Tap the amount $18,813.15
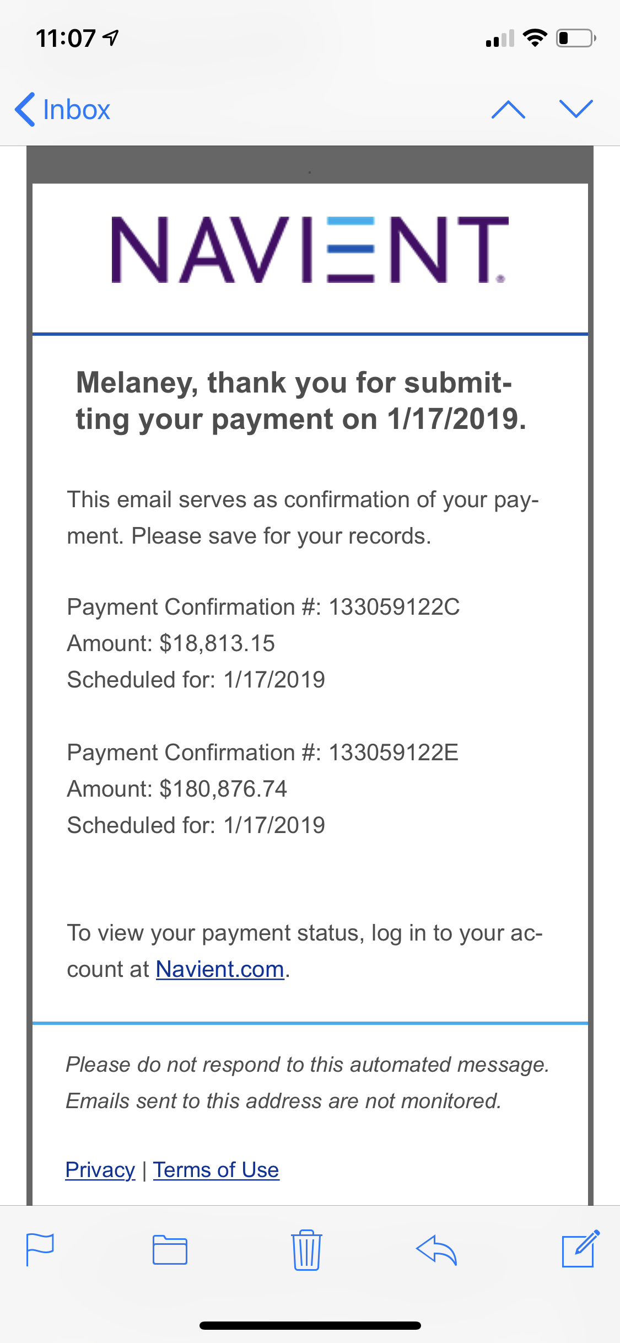The height and width of the screenshot is (1343, 620). (217, 643)
